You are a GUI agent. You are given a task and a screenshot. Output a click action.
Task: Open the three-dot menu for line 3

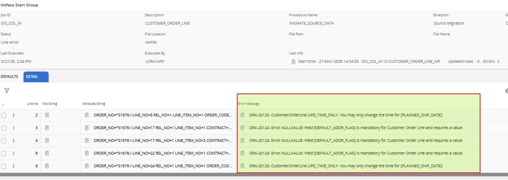pos(14,128)
